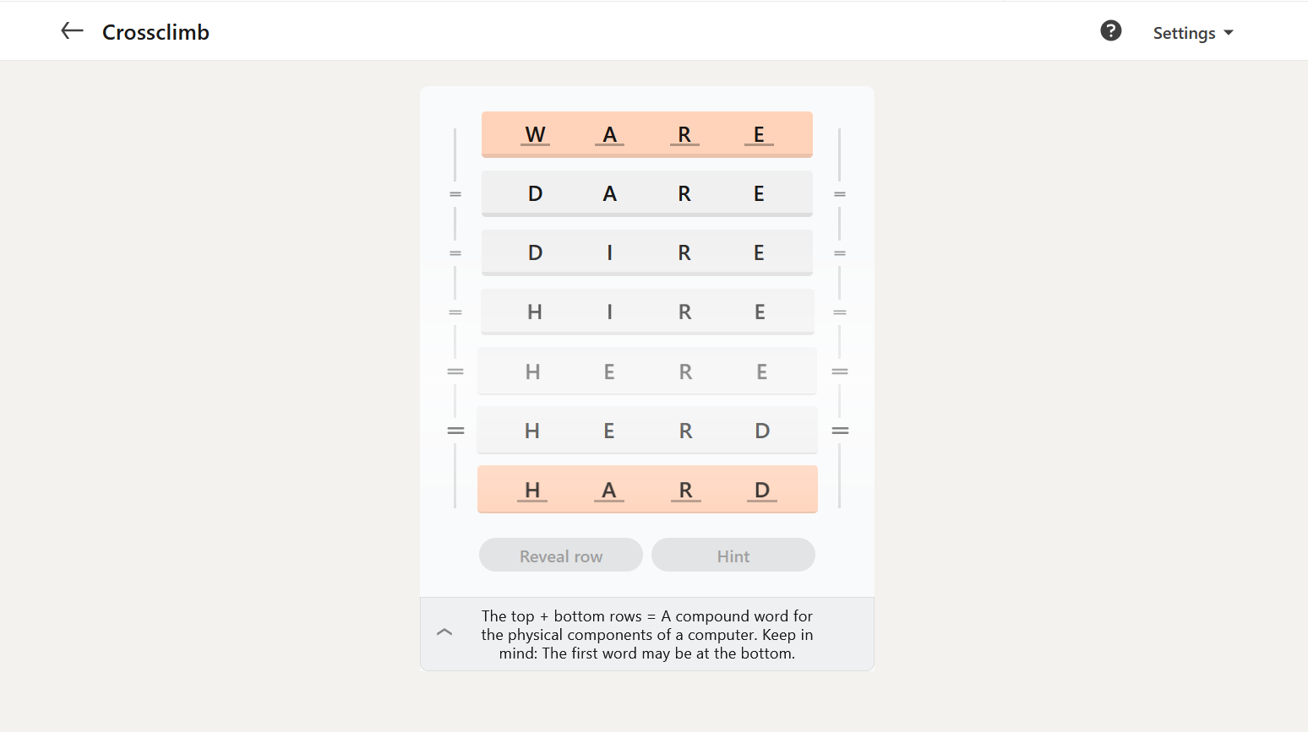The height and width of the screenshot is (732, 1308).
Task: Click left drag handle of DIRE row
Action: tap(455, 253)
